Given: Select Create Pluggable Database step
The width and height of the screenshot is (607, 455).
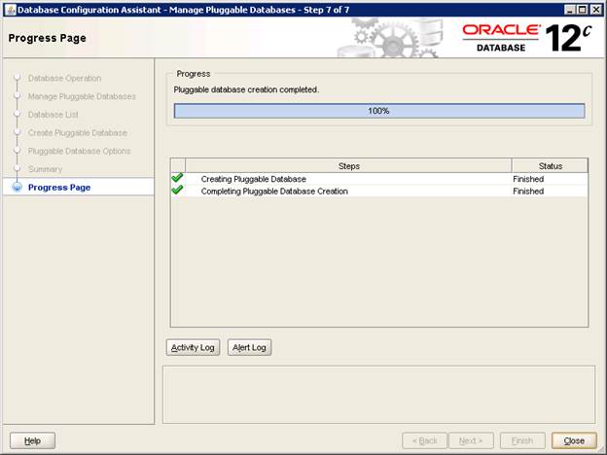Looking at the screenshot, I should click(78, 132).
